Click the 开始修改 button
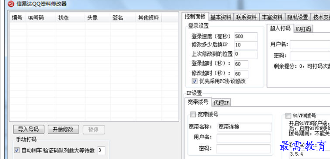330x159 pixels. (63, 129)
